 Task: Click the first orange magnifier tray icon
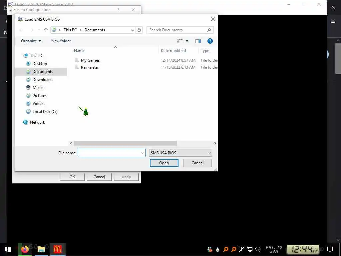226,249
